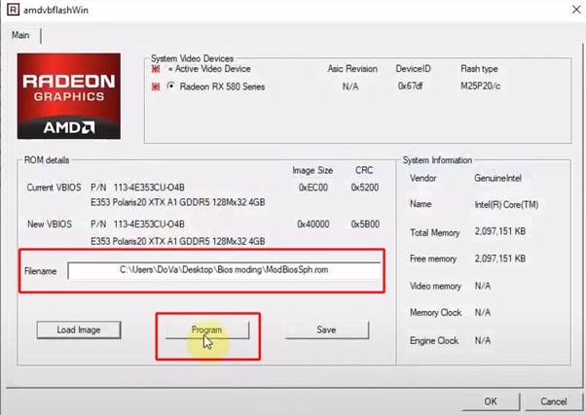
Task: Click the red star beside Radeon RX 580 Series
Action: click(x=156, y=86)
